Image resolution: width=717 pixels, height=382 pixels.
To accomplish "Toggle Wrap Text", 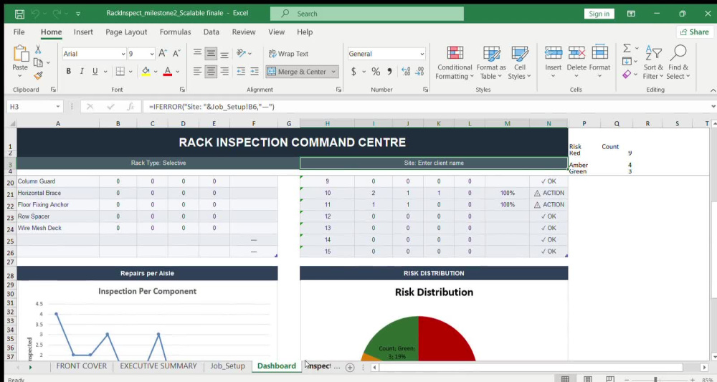I will pyautogui.click(x=288, y=54).
